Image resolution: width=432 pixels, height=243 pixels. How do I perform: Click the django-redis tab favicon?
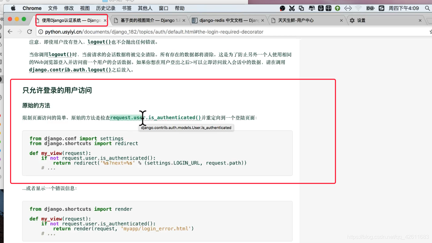coord(195,21)
